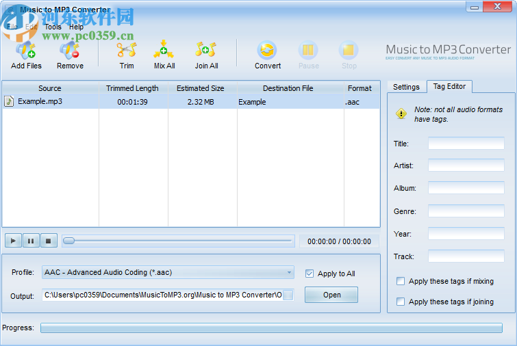Click the yellow warning note icon
The image size is (517, 346).
(x=401, y=114)
